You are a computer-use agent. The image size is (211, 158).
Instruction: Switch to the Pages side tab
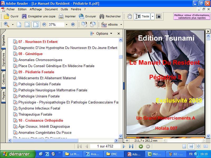(x=3, y=96)
